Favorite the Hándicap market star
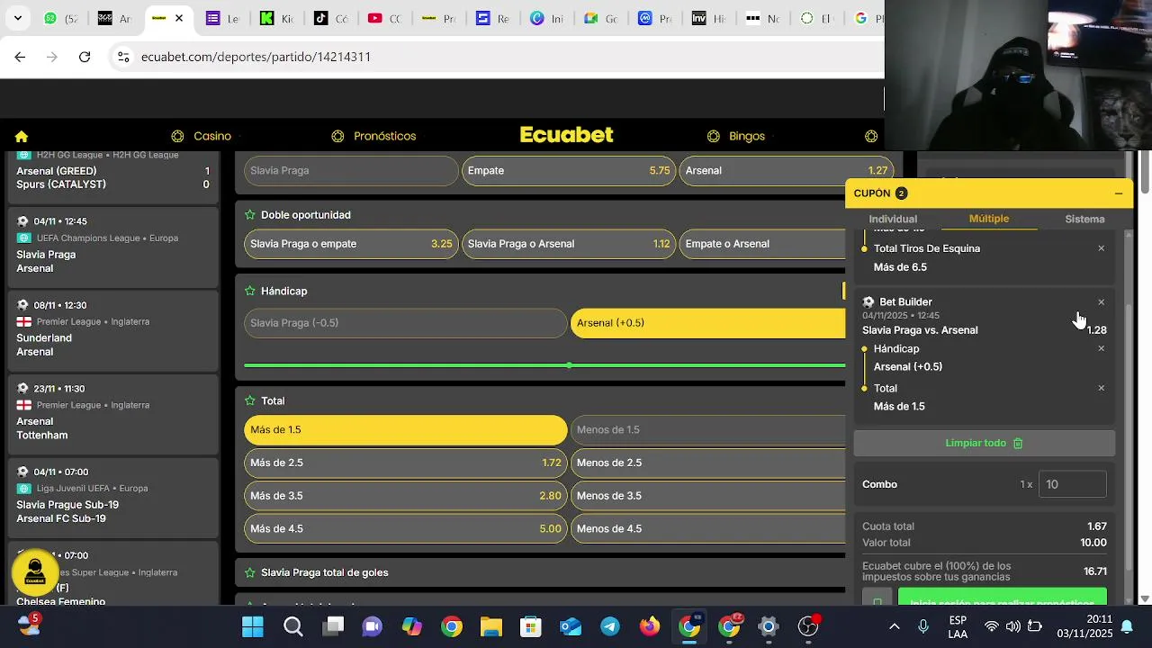 click(x=250, y=291)
